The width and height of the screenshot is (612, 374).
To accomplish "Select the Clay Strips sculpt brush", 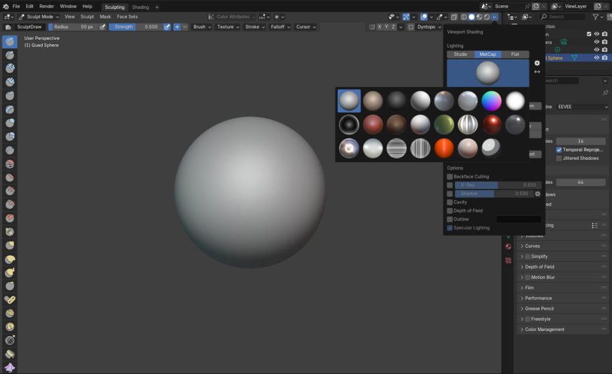I will click(9, 82).
